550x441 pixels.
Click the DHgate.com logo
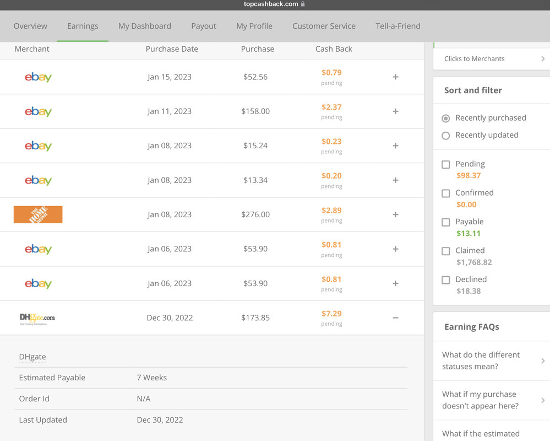pyautogui.click(x=37, y=319)
